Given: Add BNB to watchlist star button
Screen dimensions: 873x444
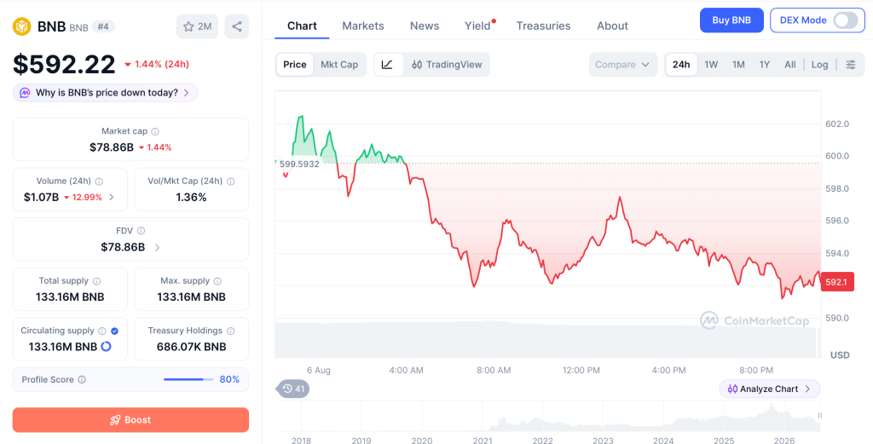Looking at the screenshot, I should 197,26.
